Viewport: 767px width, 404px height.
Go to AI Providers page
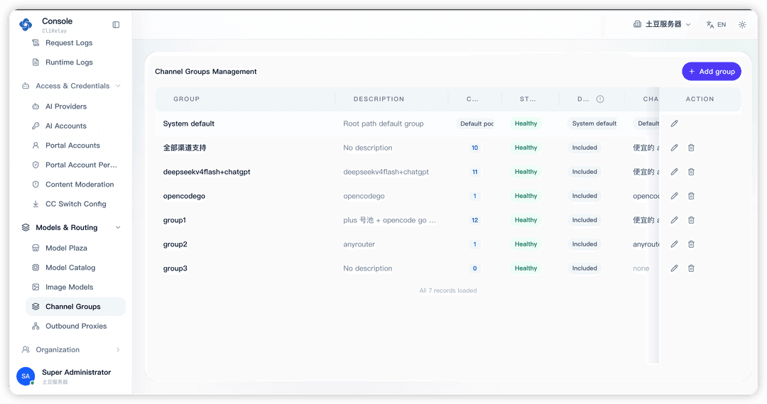coord(66,106)
